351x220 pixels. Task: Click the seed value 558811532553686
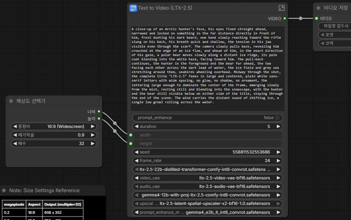(x=251, y=152)
